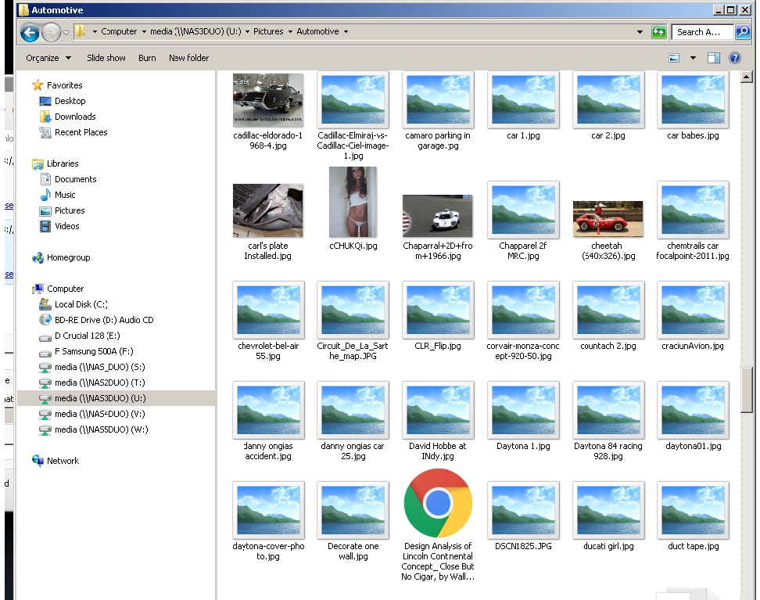The image size is (760, 600).
Task: Click the Back navigation arrow button
Action: click(30, 32)
